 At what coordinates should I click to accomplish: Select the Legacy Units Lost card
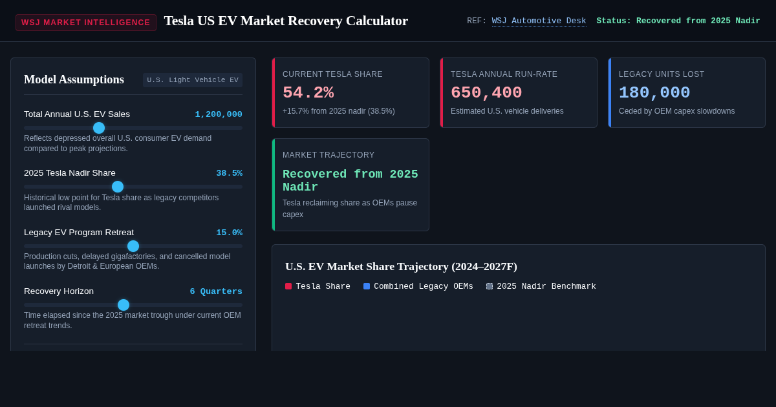click(687, 93)
